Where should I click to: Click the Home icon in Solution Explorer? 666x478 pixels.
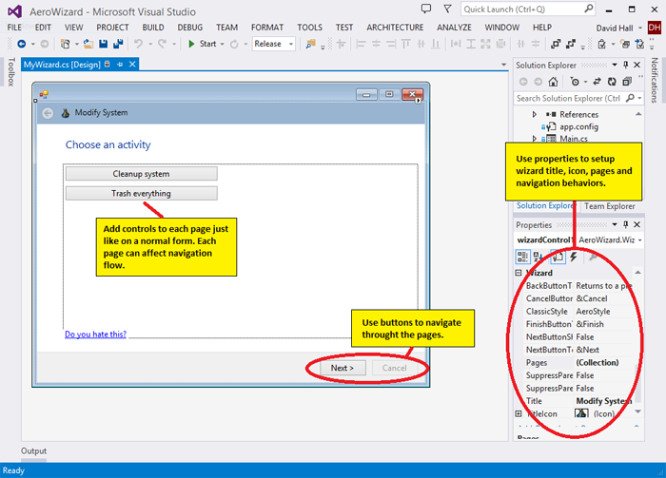point(553,82)
